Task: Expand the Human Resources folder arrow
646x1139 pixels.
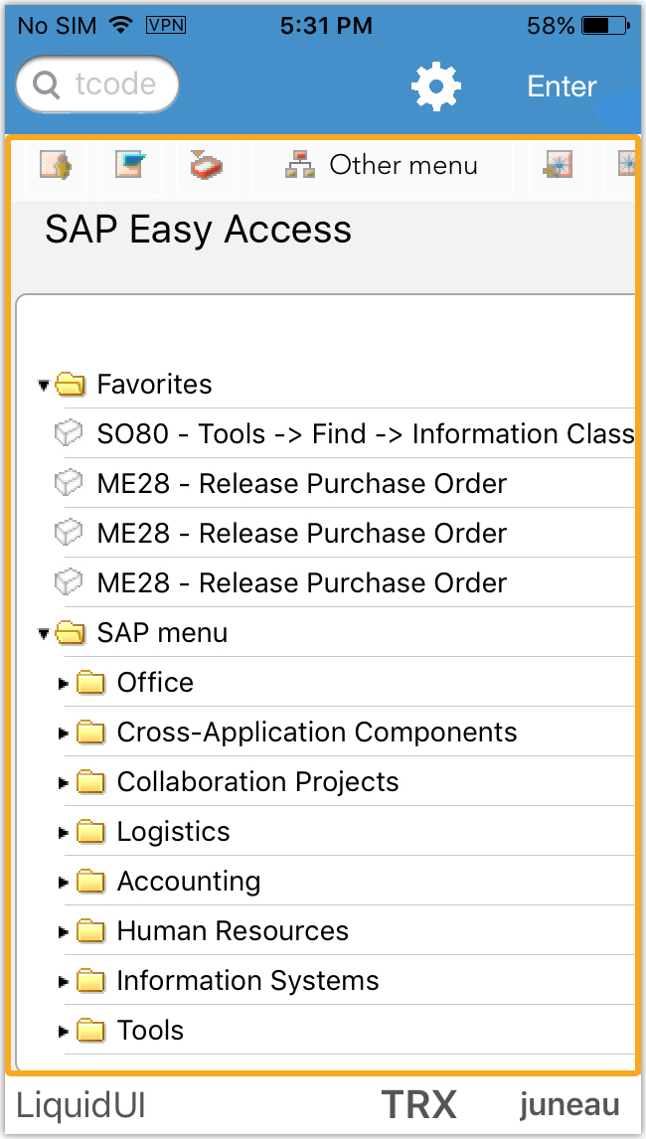Action: coord(64,931)
